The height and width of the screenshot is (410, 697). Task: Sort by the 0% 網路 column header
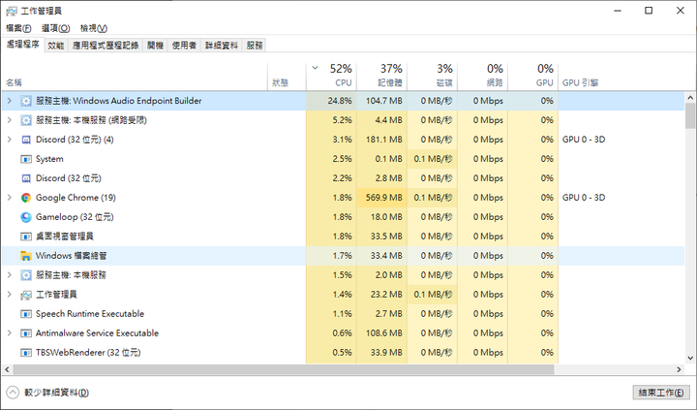point(483,77)
